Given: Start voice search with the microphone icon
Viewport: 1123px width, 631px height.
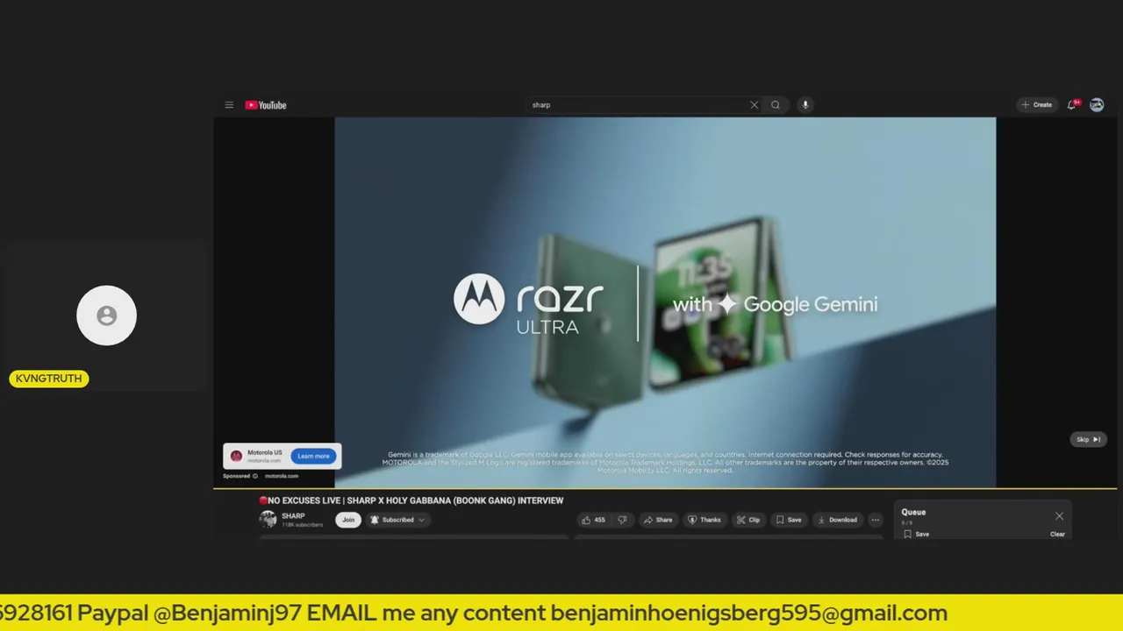Looking at the screenshot, I should tap(805, 105).
